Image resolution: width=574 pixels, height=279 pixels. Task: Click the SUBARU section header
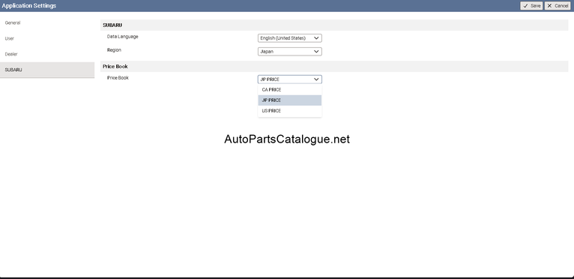click(x=334, y=25)
